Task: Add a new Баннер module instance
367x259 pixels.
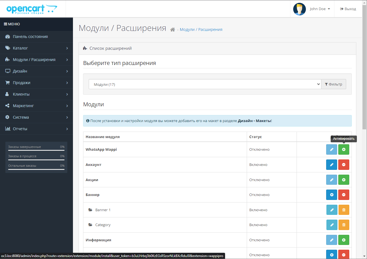Action: click(x=332, y=195)
